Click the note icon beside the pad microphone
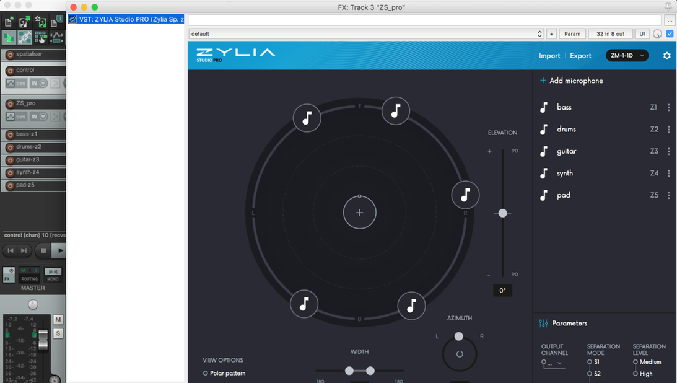 click(543, 195)
